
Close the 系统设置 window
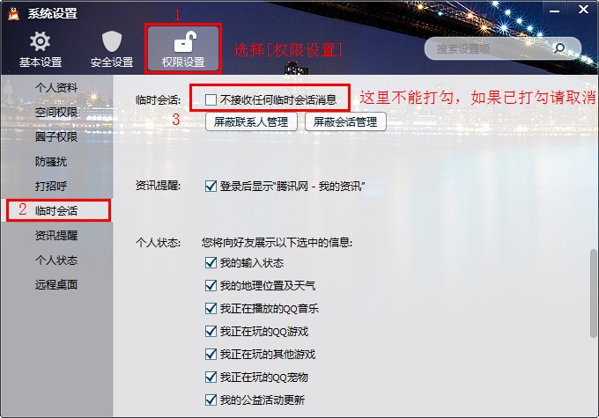583,10
